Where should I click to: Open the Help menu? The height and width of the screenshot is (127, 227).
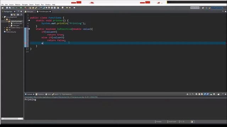pyautogui.click(x=54, y=5)
